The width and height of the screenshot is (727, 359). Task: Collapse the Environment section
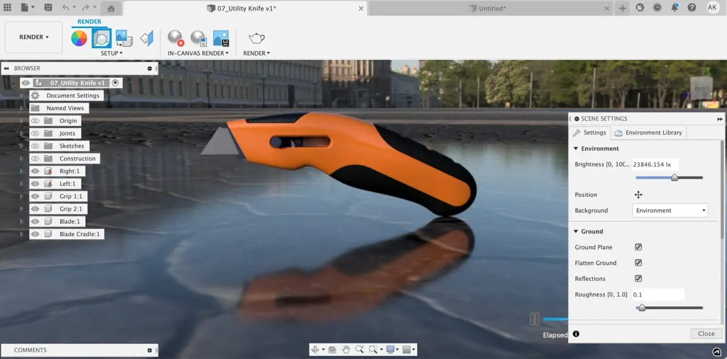coord(576,149)
